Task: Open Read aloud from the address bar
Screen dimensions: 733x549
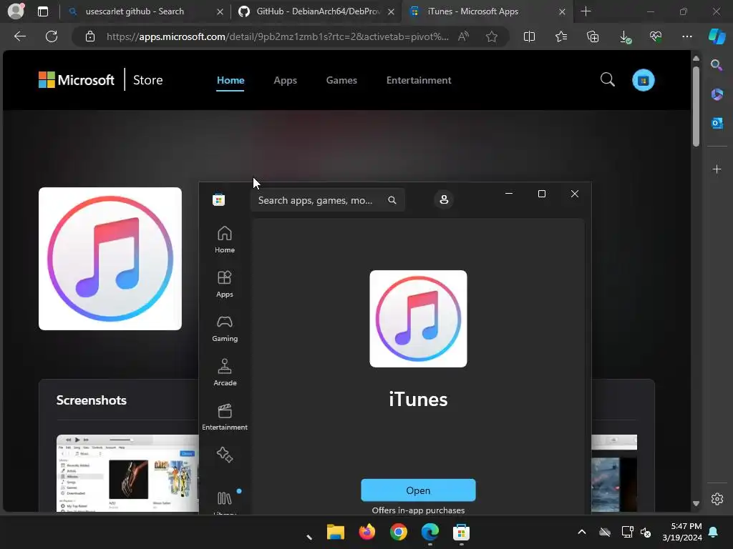Action: [x=463, y=36]
